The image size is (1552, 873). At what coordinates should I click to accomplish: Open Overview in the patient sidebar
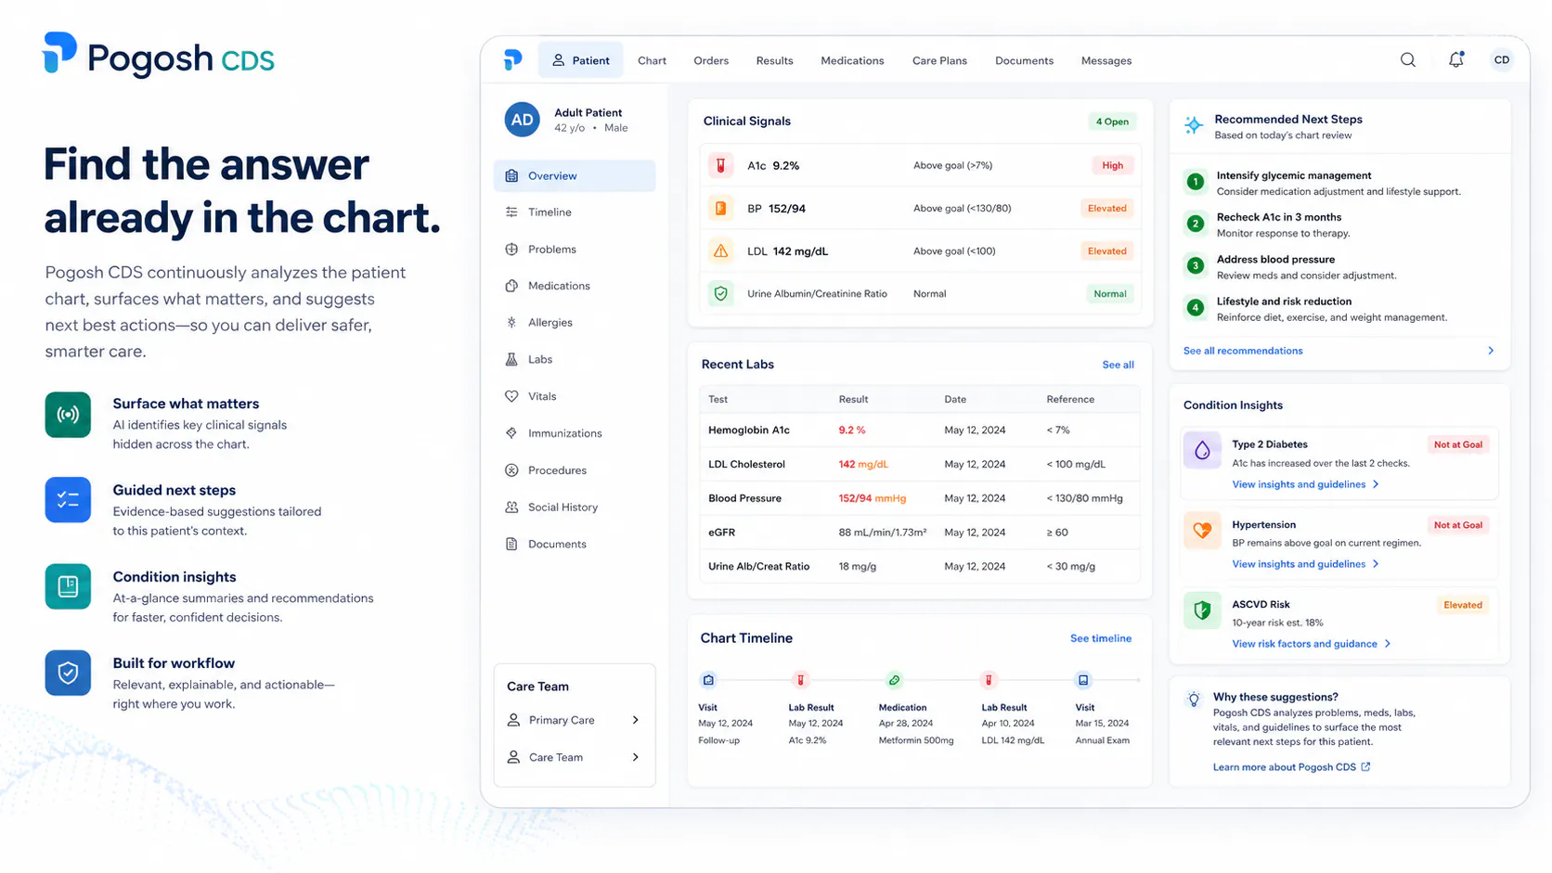click(x=575, y=175)
